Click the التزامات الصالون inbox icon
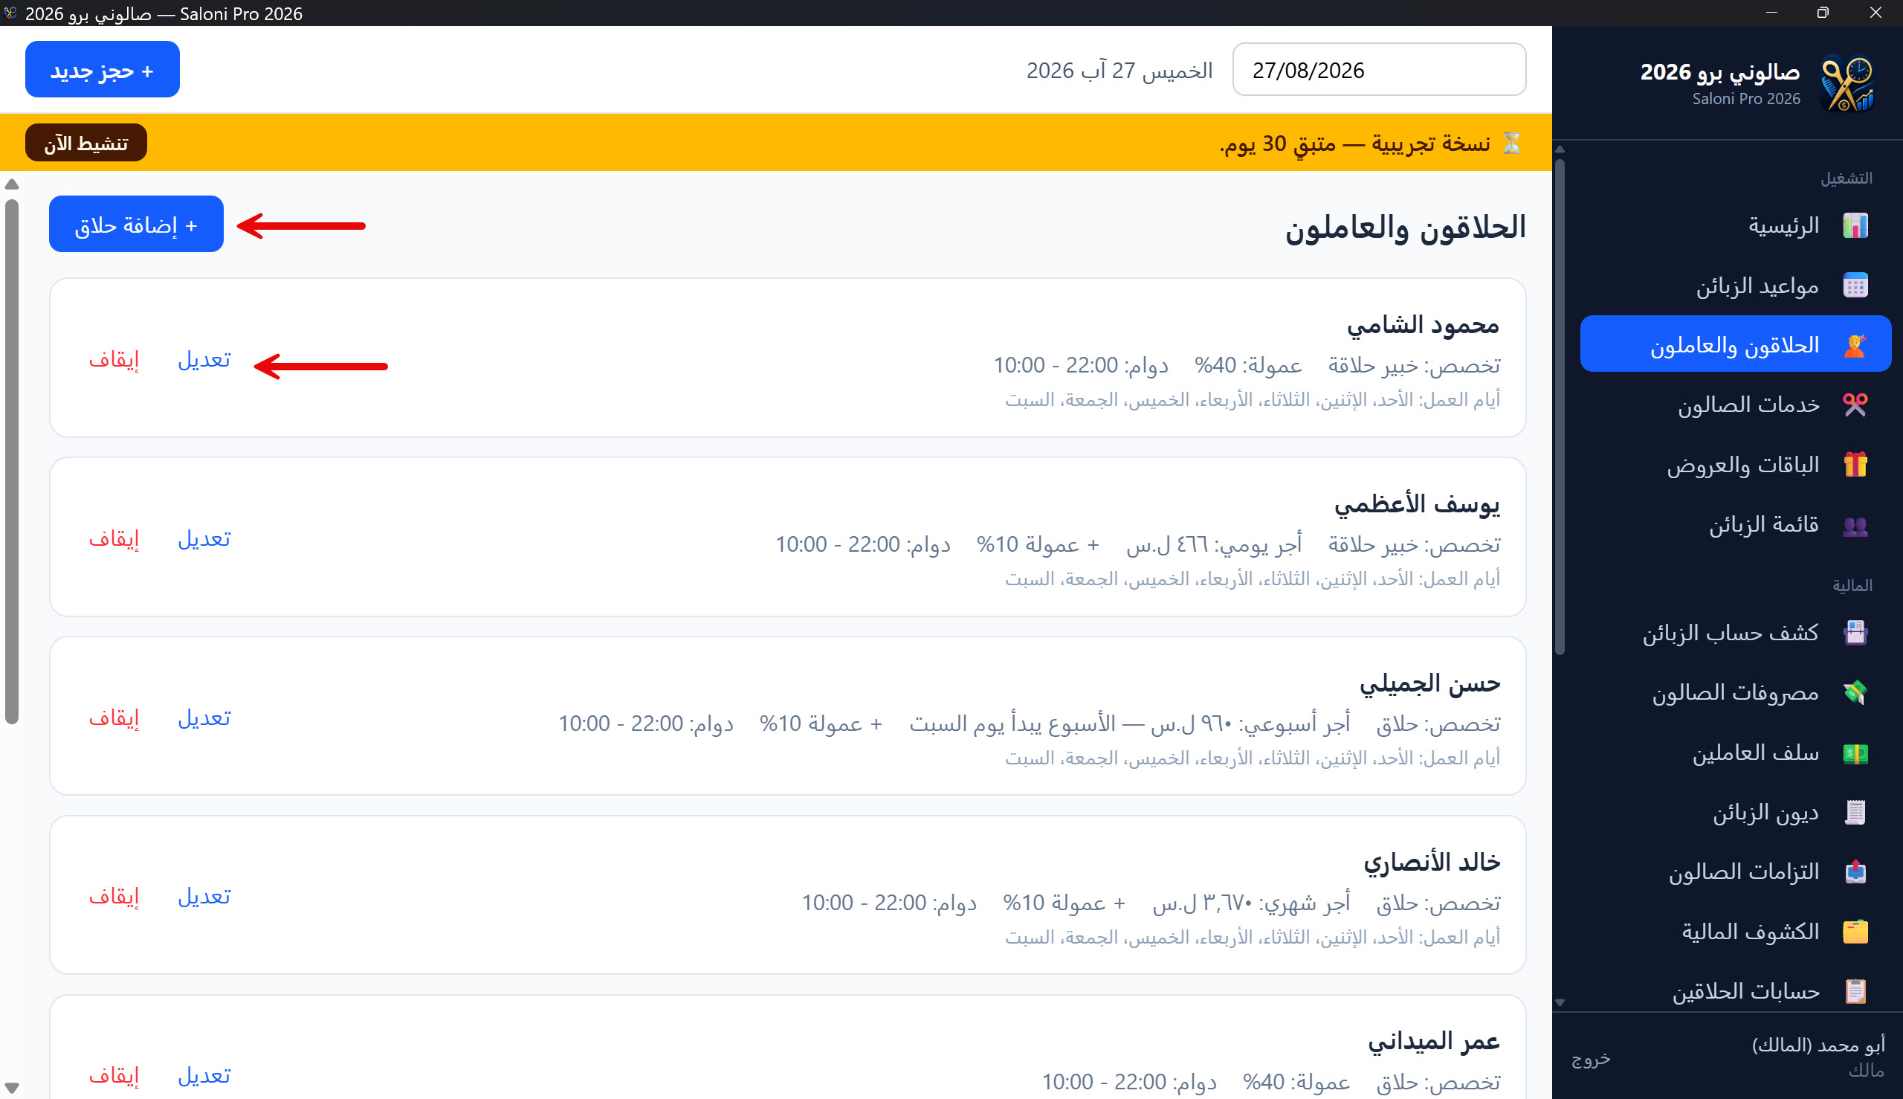This screenshot has width=1903, height=1099. 1855,871
